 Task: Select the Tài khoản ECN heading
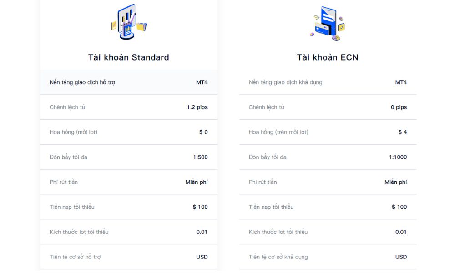pos(328,57)
